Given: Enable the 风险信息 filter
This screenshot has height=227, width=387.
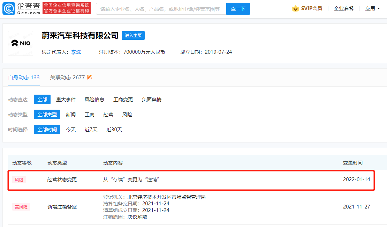Looking at the screenshot, I should click(x=94, y=100).
